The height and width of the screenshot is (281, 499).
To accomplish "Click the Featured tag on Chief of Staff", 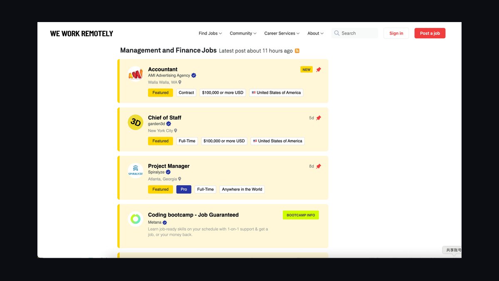I will pyautogui.click(x=161, y=141).
